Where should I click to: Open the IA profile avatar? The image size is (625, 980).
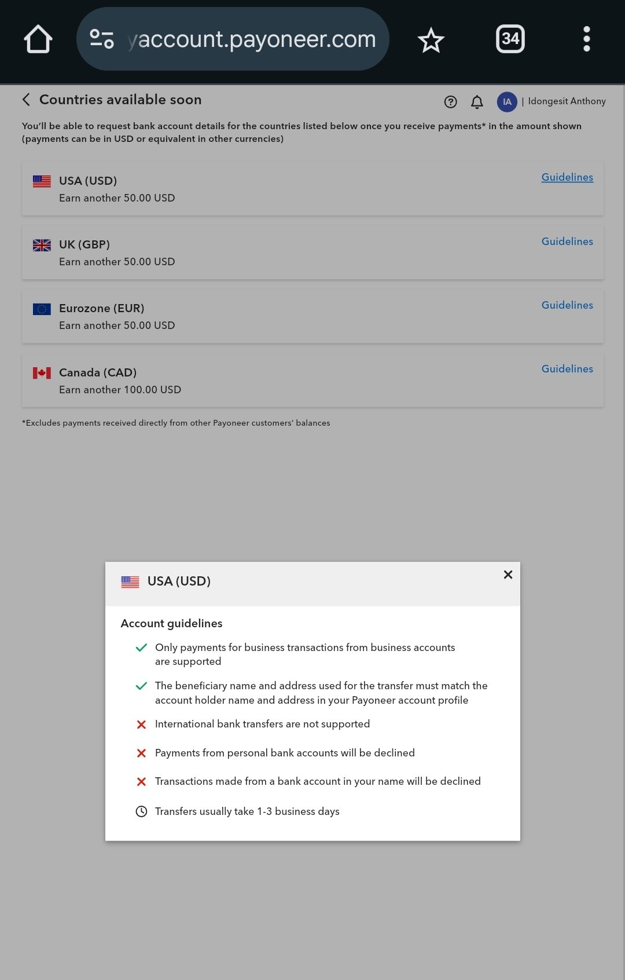coord(507,102)
